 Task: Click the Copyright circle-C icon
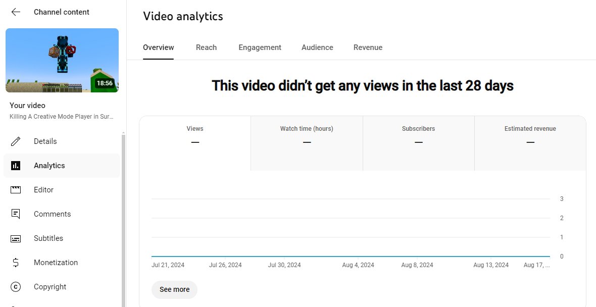(16, 287)
